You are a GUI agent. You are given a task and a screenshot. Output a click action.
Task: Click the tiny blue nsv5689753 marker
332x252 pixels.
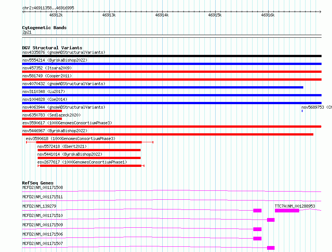(302, 111)
